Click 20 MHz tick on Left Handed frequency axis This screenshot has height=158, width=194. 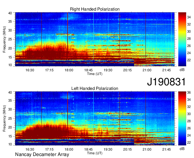[10, 127]
